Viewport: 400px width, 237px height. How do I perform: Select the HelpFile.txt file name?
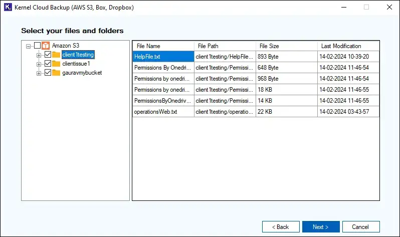click(163, 57)
